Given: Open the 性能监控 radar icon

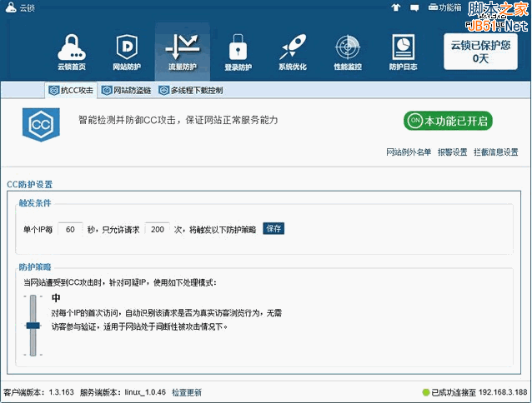Looking at the screenshot, I should point(348,50).
